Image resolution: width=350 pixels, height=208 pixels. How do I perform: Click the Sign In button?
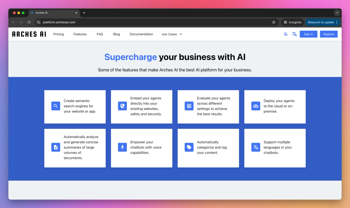308,34
